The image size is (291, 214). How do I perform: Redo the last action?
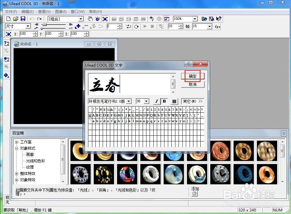click(x=39, y=19)
